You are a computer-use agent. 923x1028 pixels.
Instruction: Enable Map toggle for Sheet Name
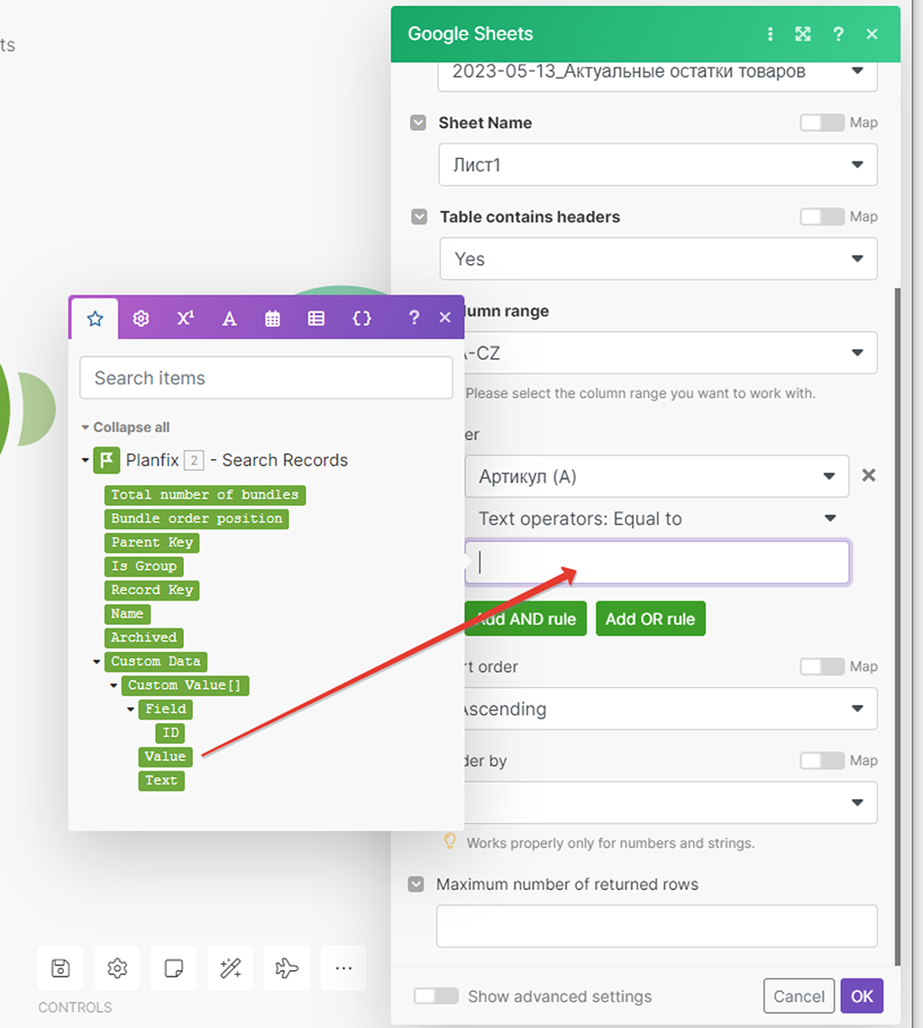pos(822,123)
